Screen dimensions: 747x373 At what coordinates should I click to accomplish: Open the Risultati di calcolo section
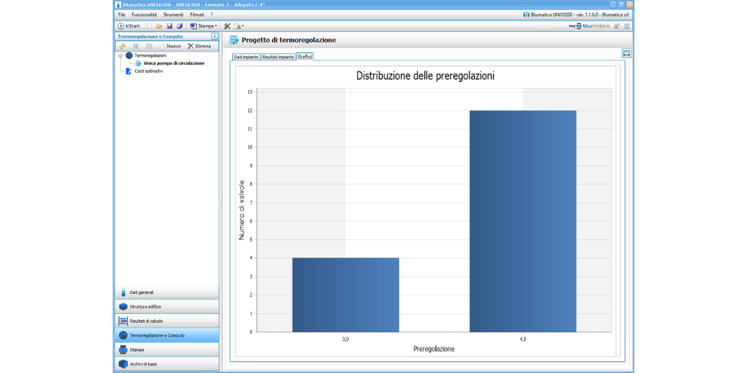pyautogui.click(x=166, y=321)
